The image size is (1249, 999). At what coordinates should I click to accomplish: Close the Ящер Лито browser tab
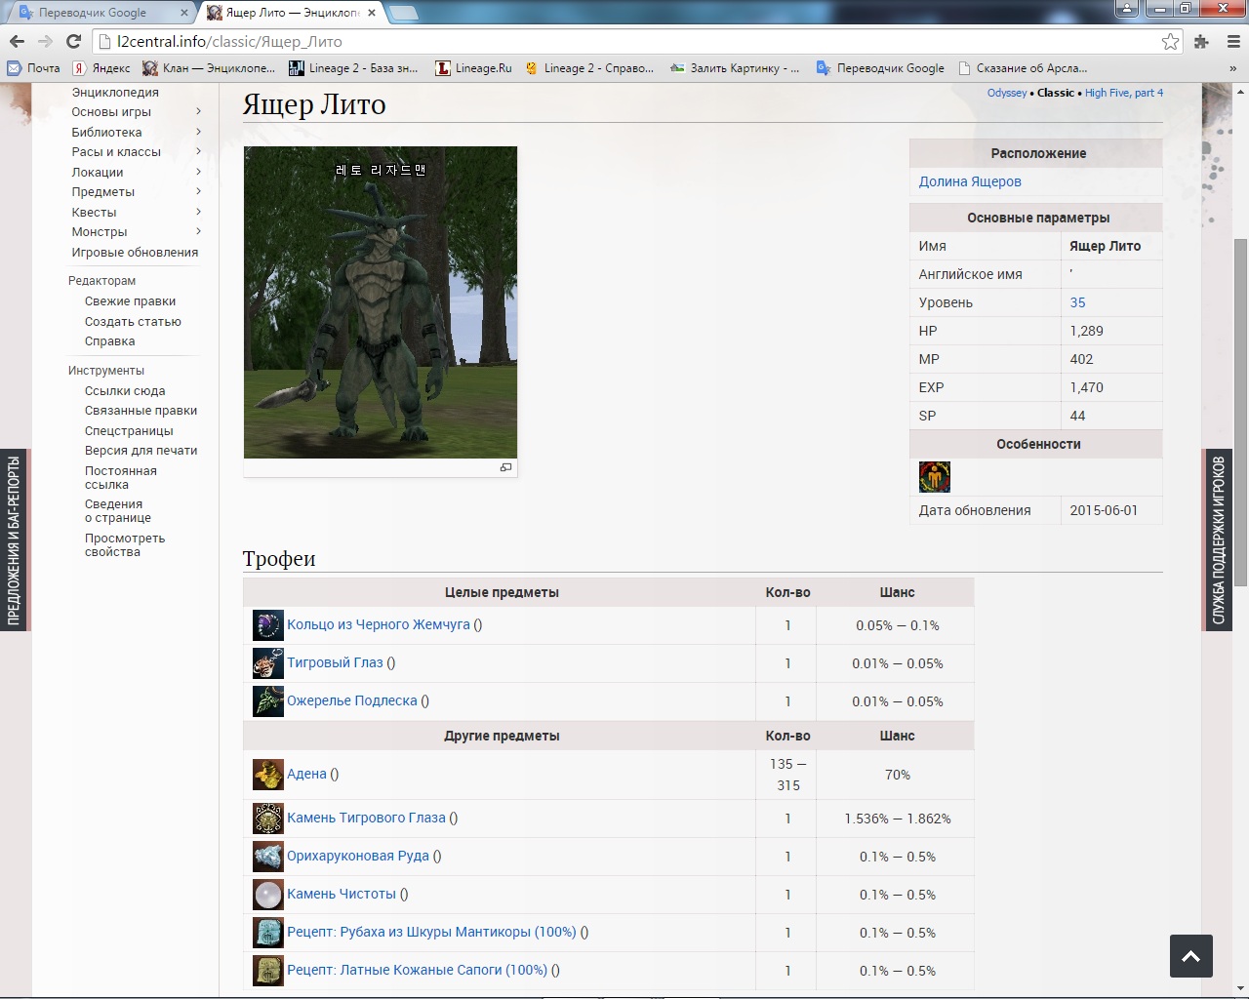tap(372, 13)
